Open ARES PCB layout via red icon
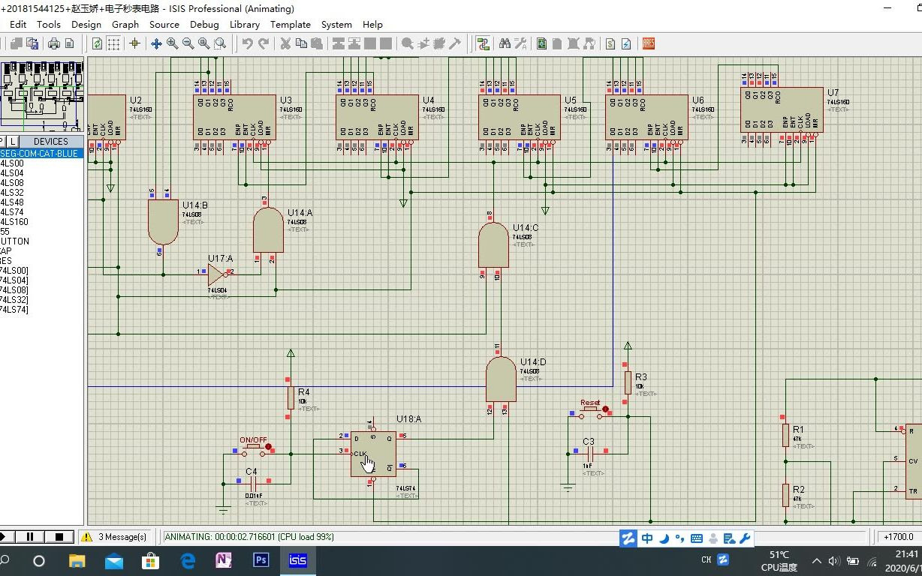 click(x=648, y=43)
